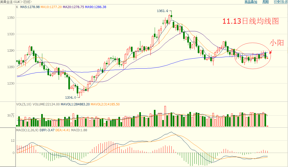The image size is (288, 167).
Task: Open the 周期 period selector
Action: 265,2
